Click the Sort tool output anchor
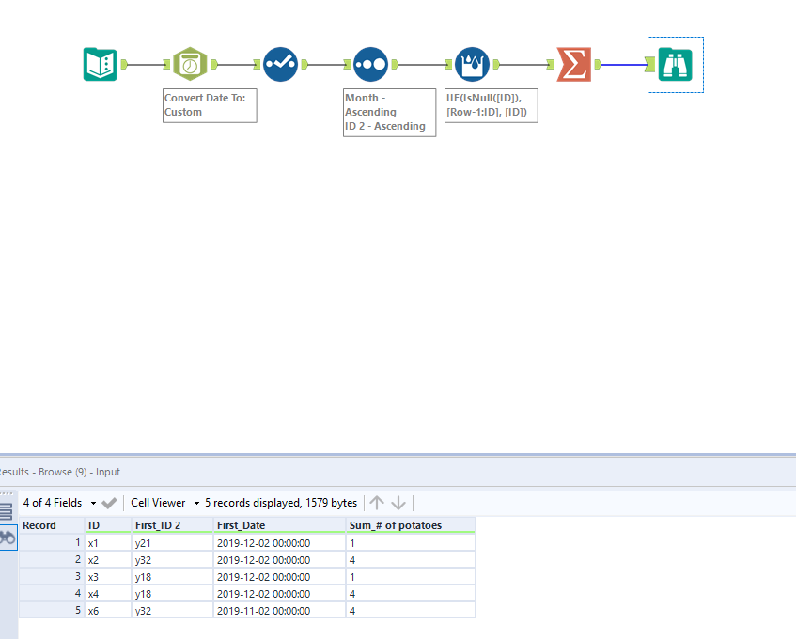This screenshot has height=639, width=796. (x=395, y=64)
